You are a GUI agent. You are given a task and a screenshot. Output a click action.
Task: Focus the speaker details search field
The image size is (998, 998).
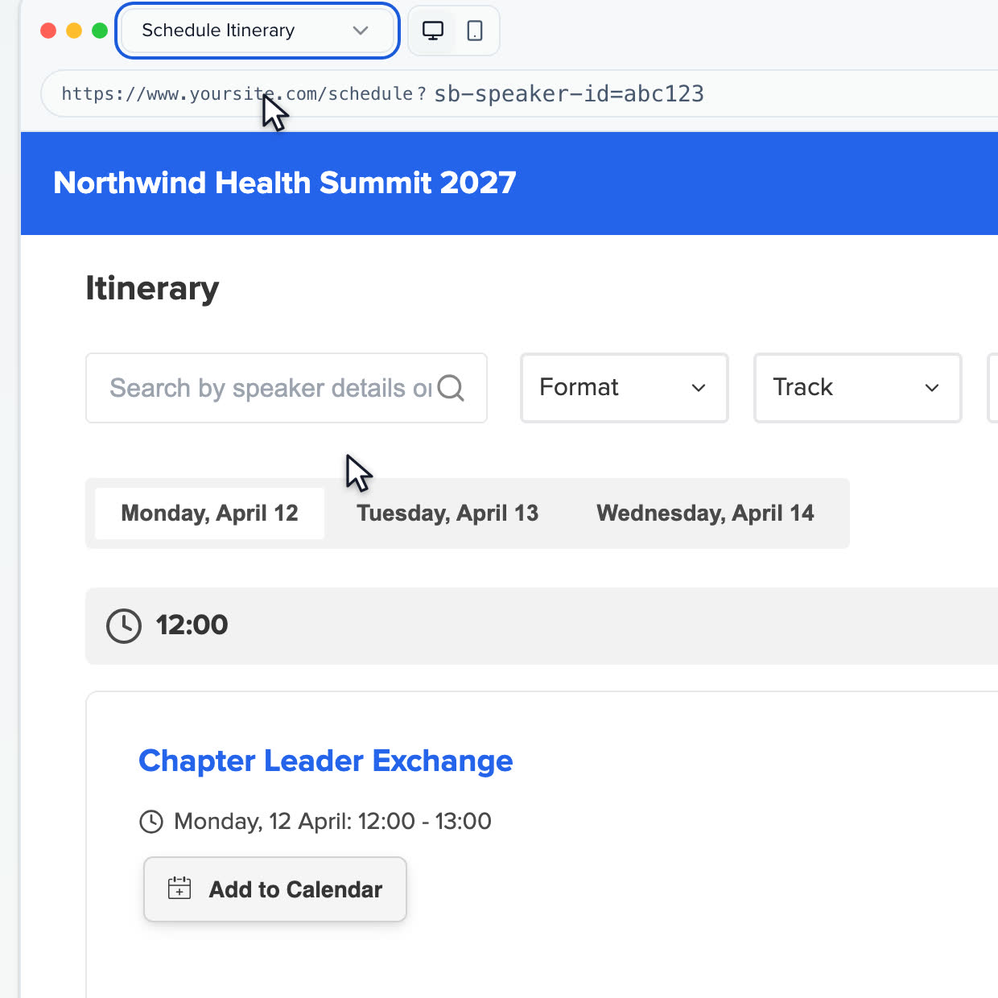pyautogui.click(x=287, y=388)
